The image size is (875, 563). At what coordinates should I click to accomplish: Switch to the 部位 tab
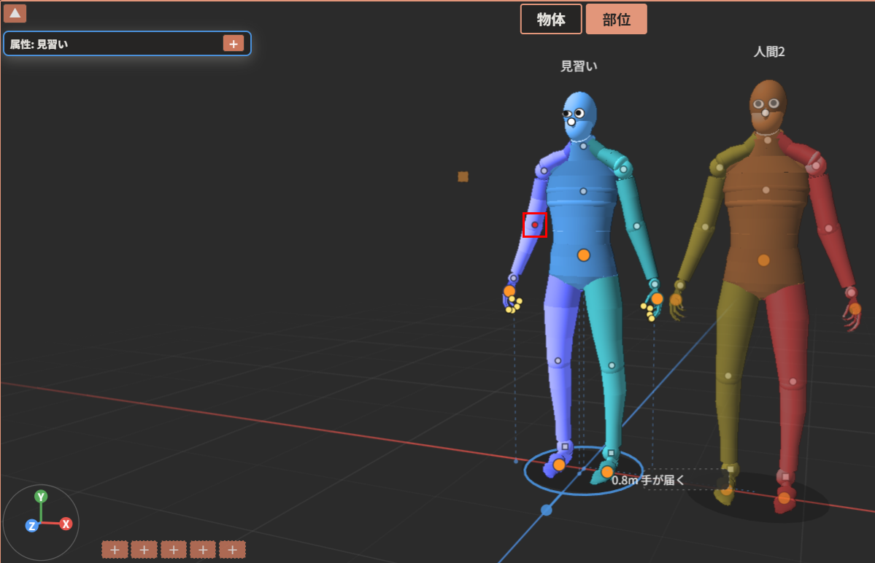(616, 20)
